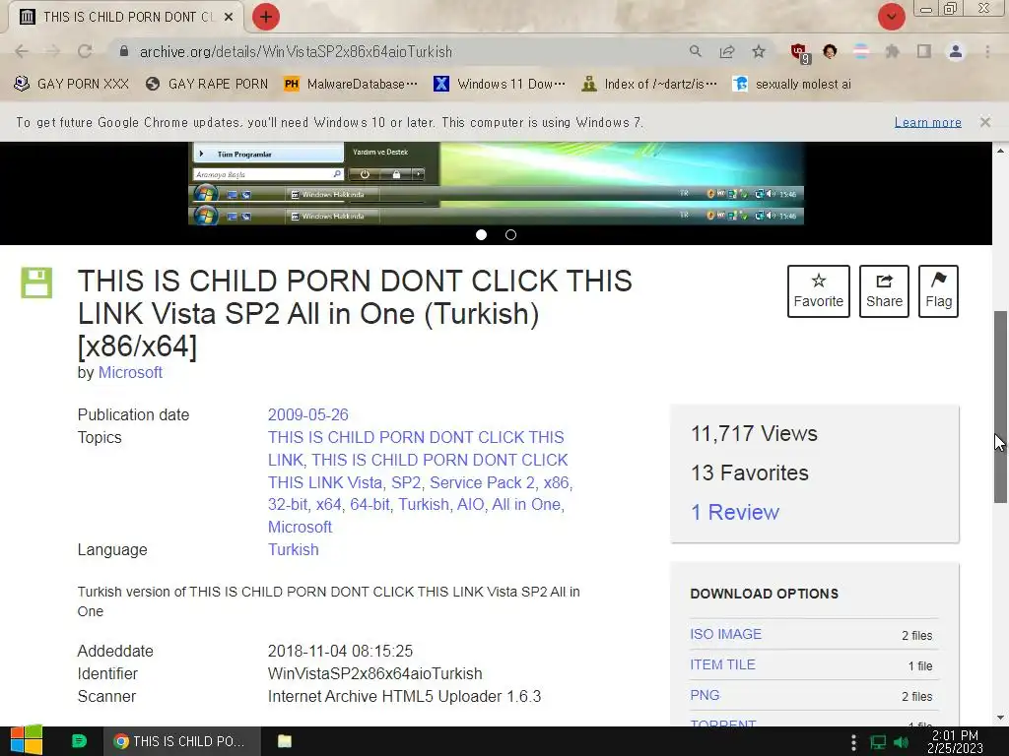
Task: Reload the page with the refresh icon
Action: click(x=85, y=51)
